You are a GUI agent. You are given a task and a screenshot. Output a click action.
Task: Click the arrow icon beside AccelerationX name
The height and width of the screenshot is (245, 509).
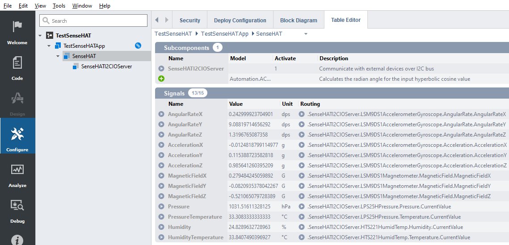pyautogui.click(x=161, y=145)
